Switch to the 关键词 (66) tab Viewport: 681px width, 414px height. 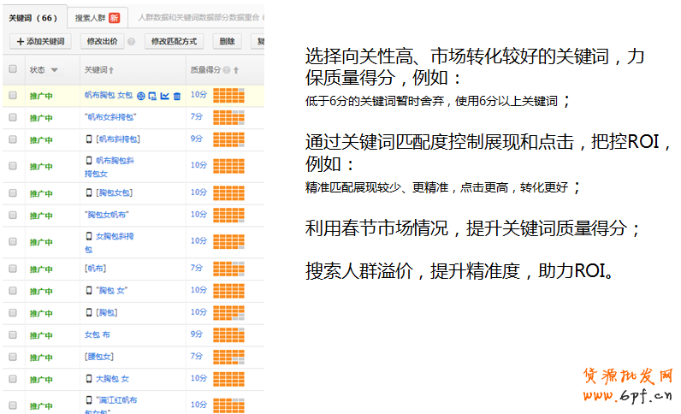33,17
